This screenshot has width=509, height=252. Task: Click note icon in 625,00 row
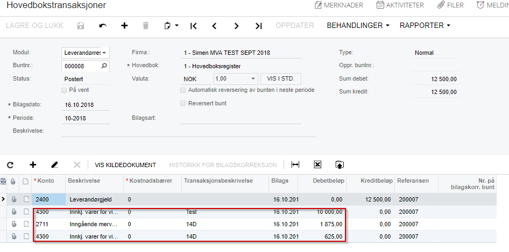point(26,236)
